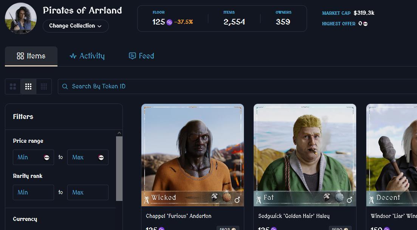
Task: Click the Currency filter heading
Action: (25, 219)
